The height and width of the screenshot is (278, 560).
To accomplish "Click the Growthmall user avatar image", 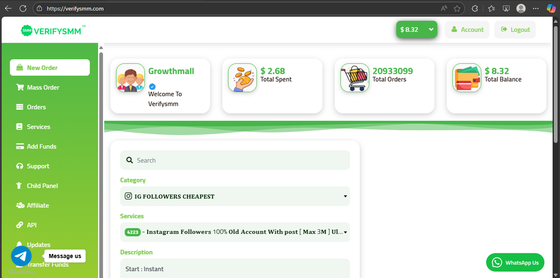I will coord(130,78).
